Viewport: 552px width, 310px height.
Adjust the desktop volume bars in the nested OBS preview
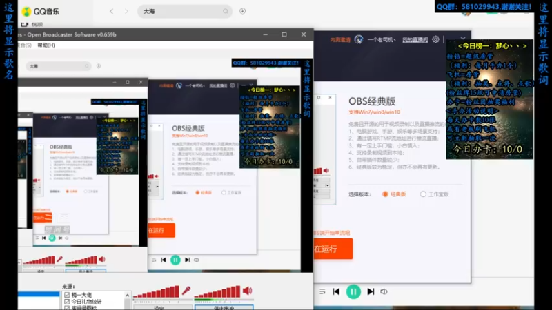pyautogui.click(x=81, y=260)
